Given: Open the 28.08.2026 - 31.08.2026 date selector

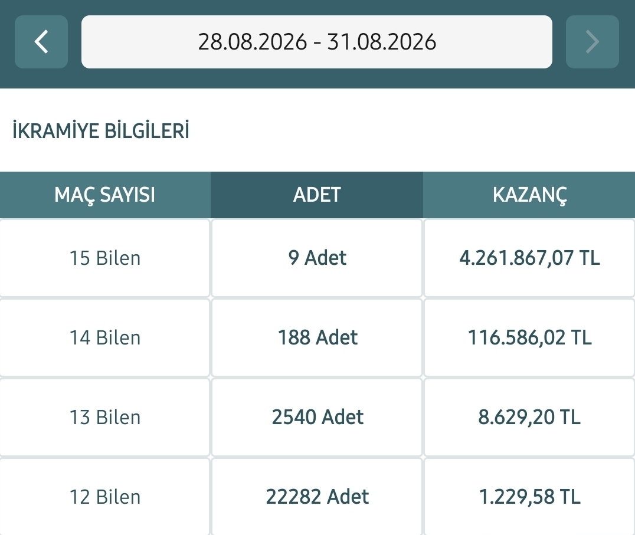Looking at the screenshot, I should tap(317, 42).
